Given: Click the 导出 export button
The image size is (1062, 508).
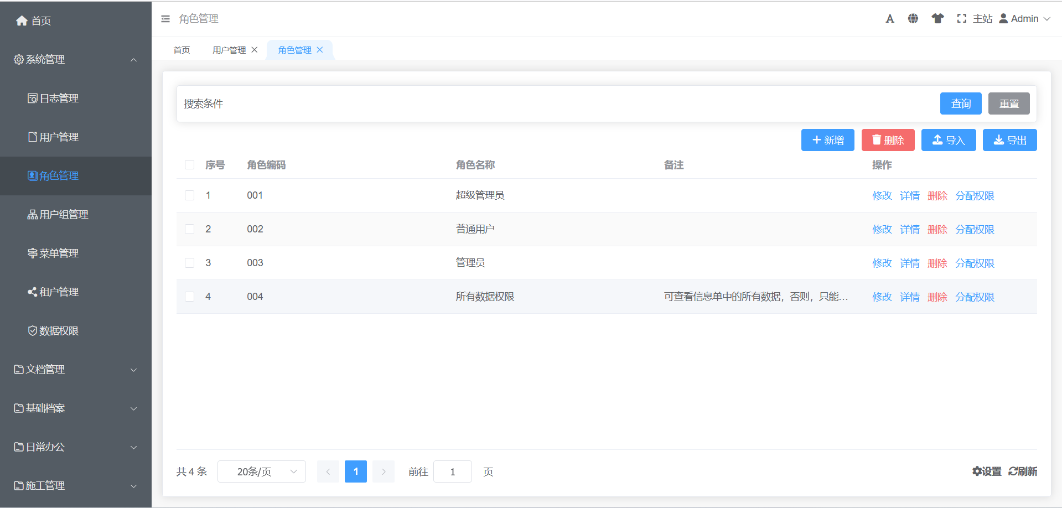Looking at the screenshot, I should click(x=1010, y=140).
